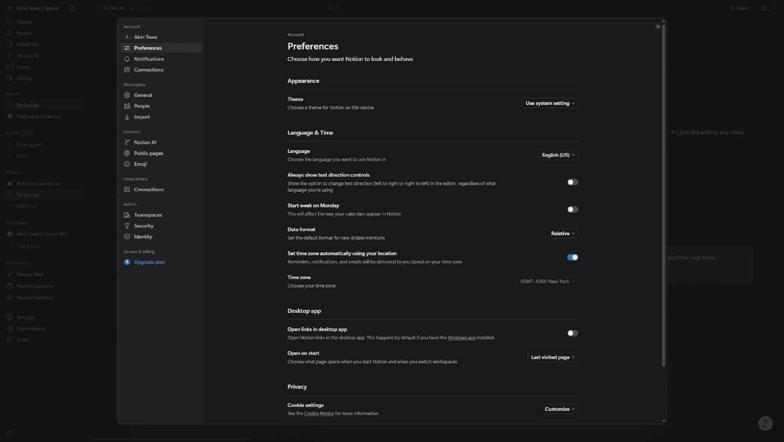Viewport: 784px width, 442px height.
Task: Open the Notifications settings bell
Action: tap(149, 59)
